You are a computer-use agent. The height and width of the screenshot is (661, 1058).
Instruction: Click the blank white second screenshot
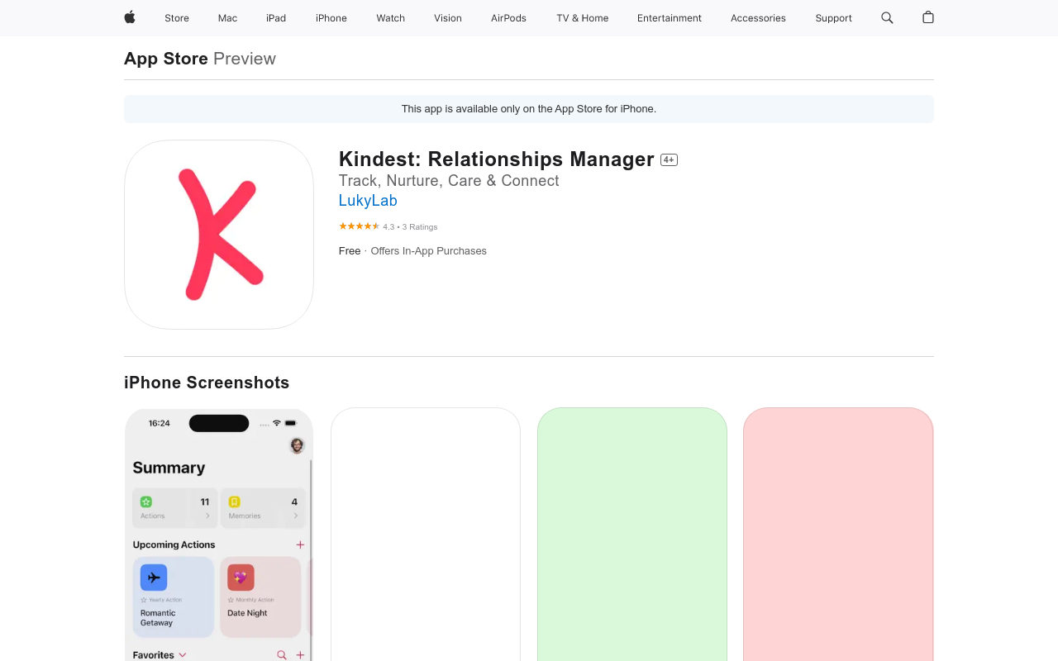[x=426, y=535]
